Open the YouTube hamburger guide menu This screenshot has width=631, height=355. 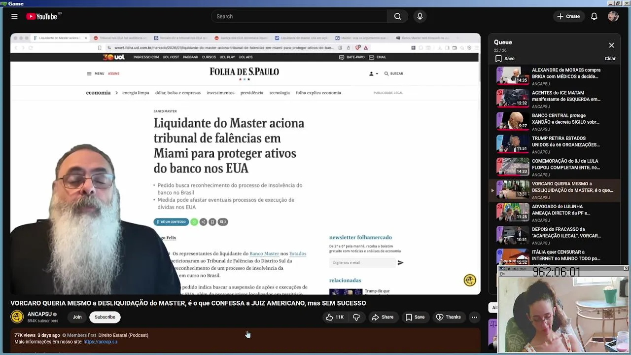coord(14,16)
